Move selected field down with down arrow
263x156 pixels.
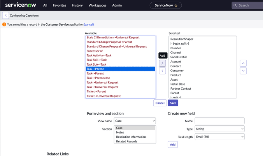[243, 71]
